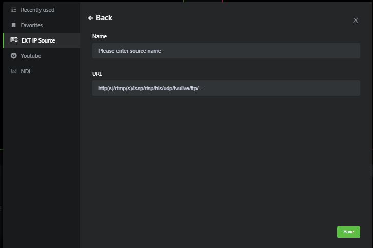The height and width of the screenshot is (248, 373).
Task: Go back using the Back arrow
Action: click(91, 18)
